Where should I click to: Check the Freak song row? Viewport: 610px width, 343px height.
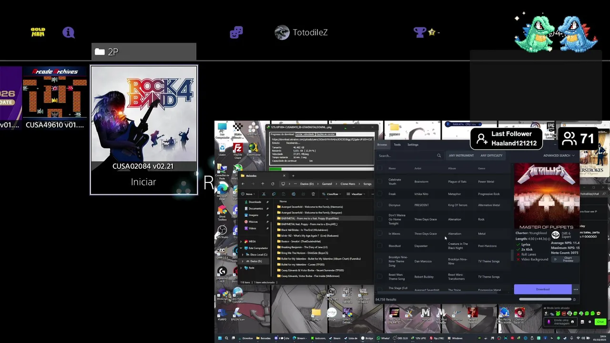tap(380, 194)
